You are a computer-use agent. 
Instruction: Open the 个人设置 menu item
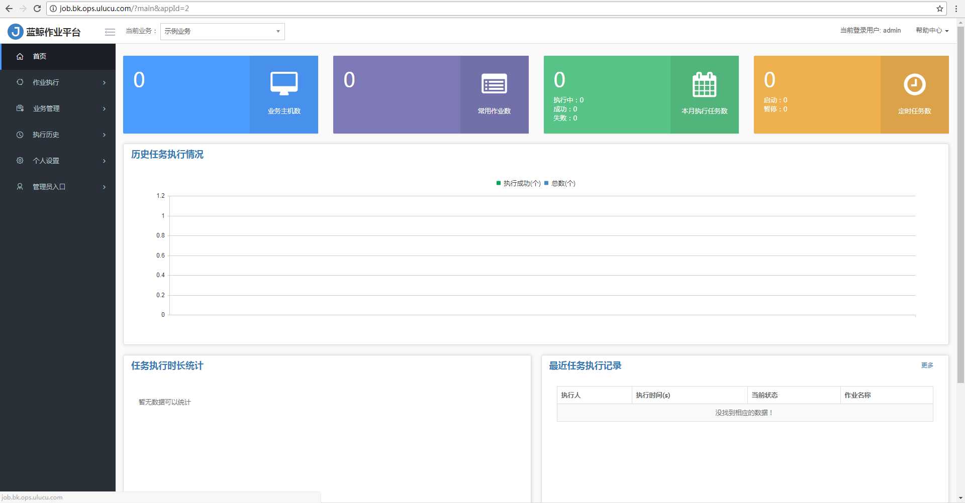[58, 161]
